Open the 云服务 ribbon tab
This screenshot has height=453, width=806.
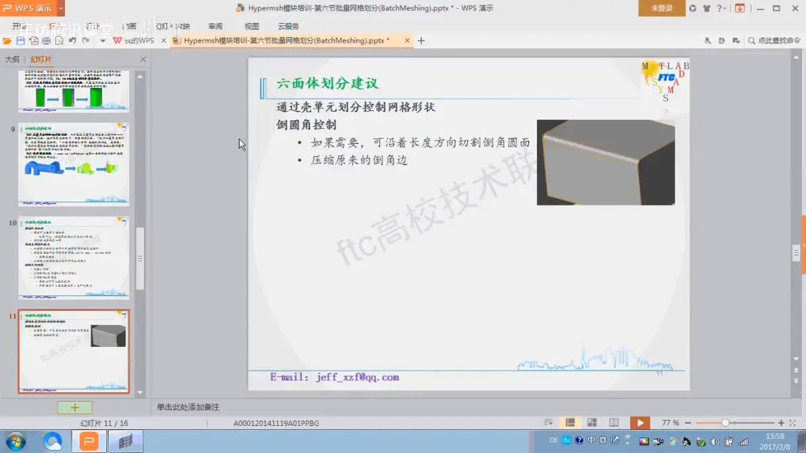[x=288, y=26]
